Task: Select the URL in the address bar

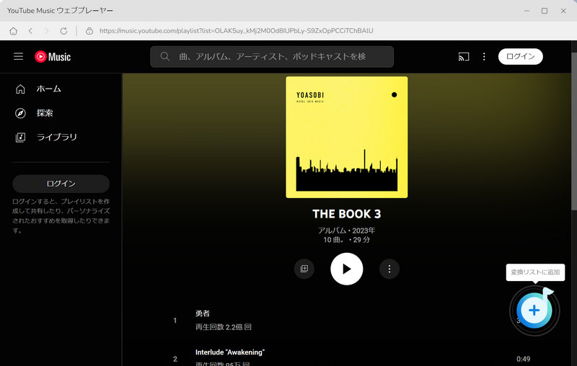Action: pyautogui.click(x=237, y=31)
